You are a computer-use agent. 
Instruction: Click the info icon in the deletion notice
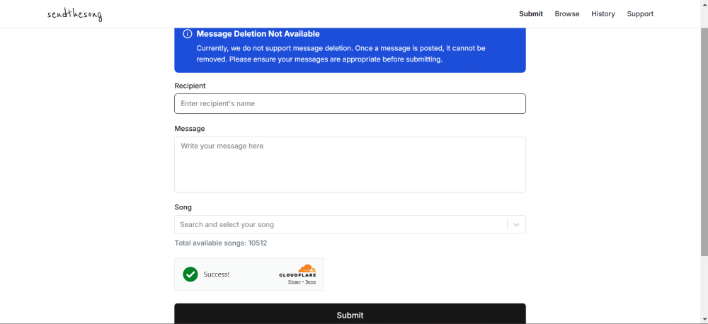[x=188, y=34]
